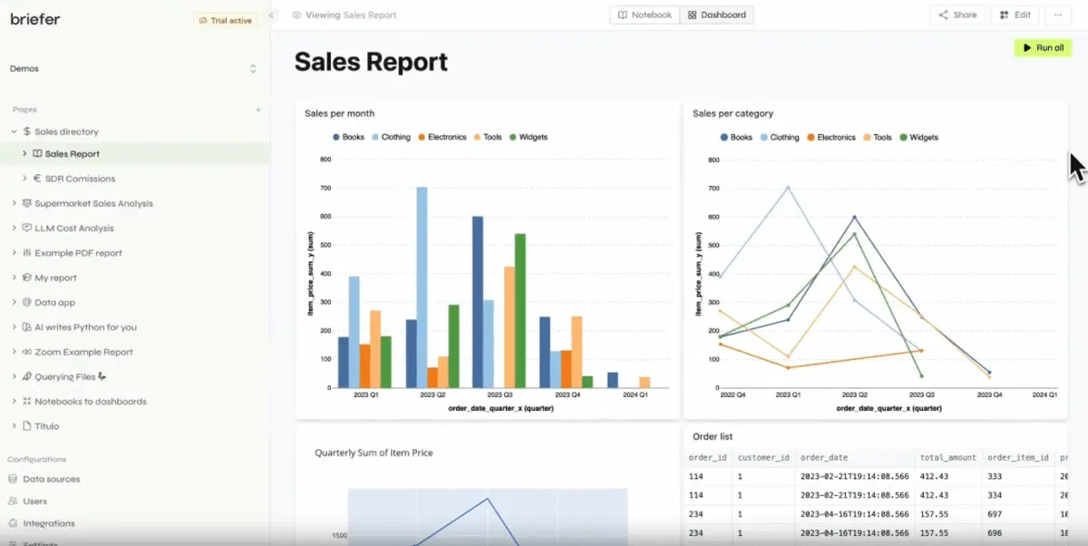Open the Integrations configuration

(x=49, y=523)
